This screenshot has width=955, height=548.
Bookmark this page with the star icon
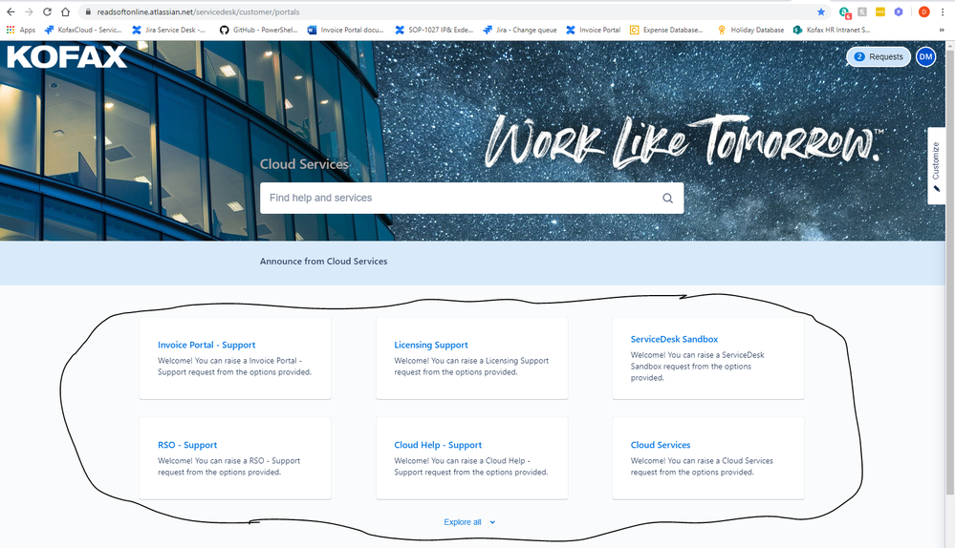tap(821, 11)
